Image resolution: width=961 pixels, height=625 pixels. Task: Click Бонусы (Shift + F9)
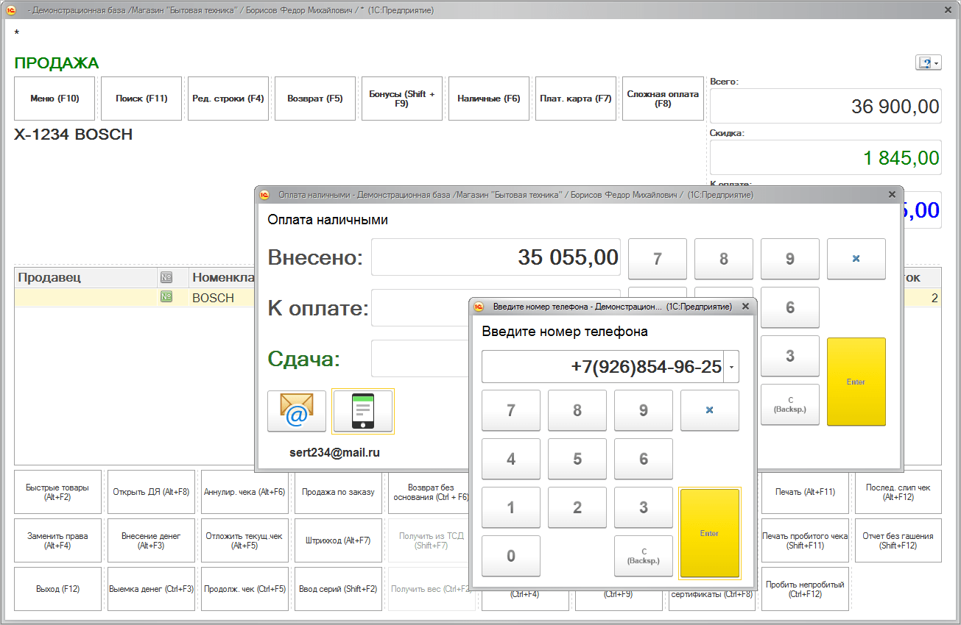[x=402, y=99]
